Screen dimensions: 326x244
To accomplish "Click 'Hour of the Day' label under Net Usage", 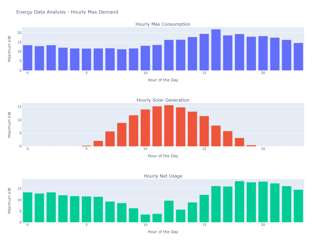I will click(163, 232).
